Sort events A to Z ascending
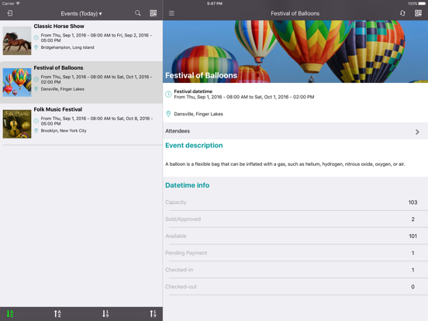 (57, 313)
